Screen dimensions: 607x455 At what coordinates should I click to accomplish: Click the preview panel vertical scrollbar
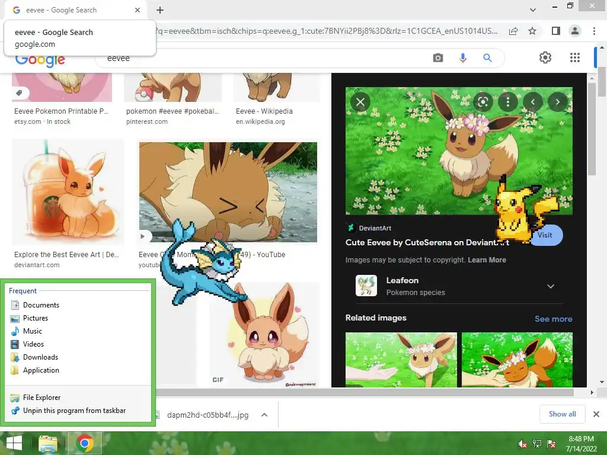pyautogui.click(x=591, y=128)
